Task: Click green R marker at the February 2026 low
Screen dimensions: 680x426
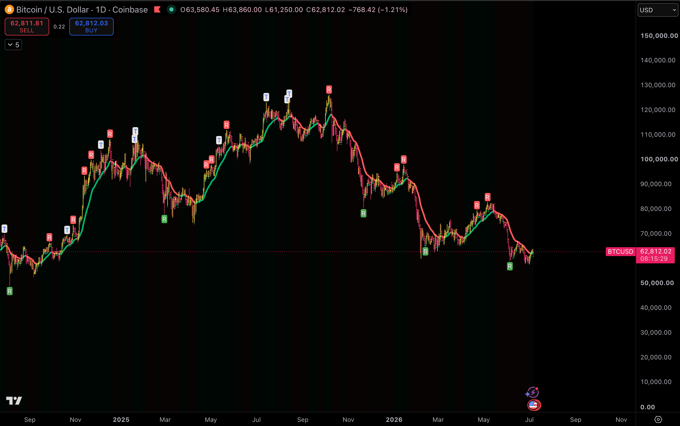Action: click(426, 251)
